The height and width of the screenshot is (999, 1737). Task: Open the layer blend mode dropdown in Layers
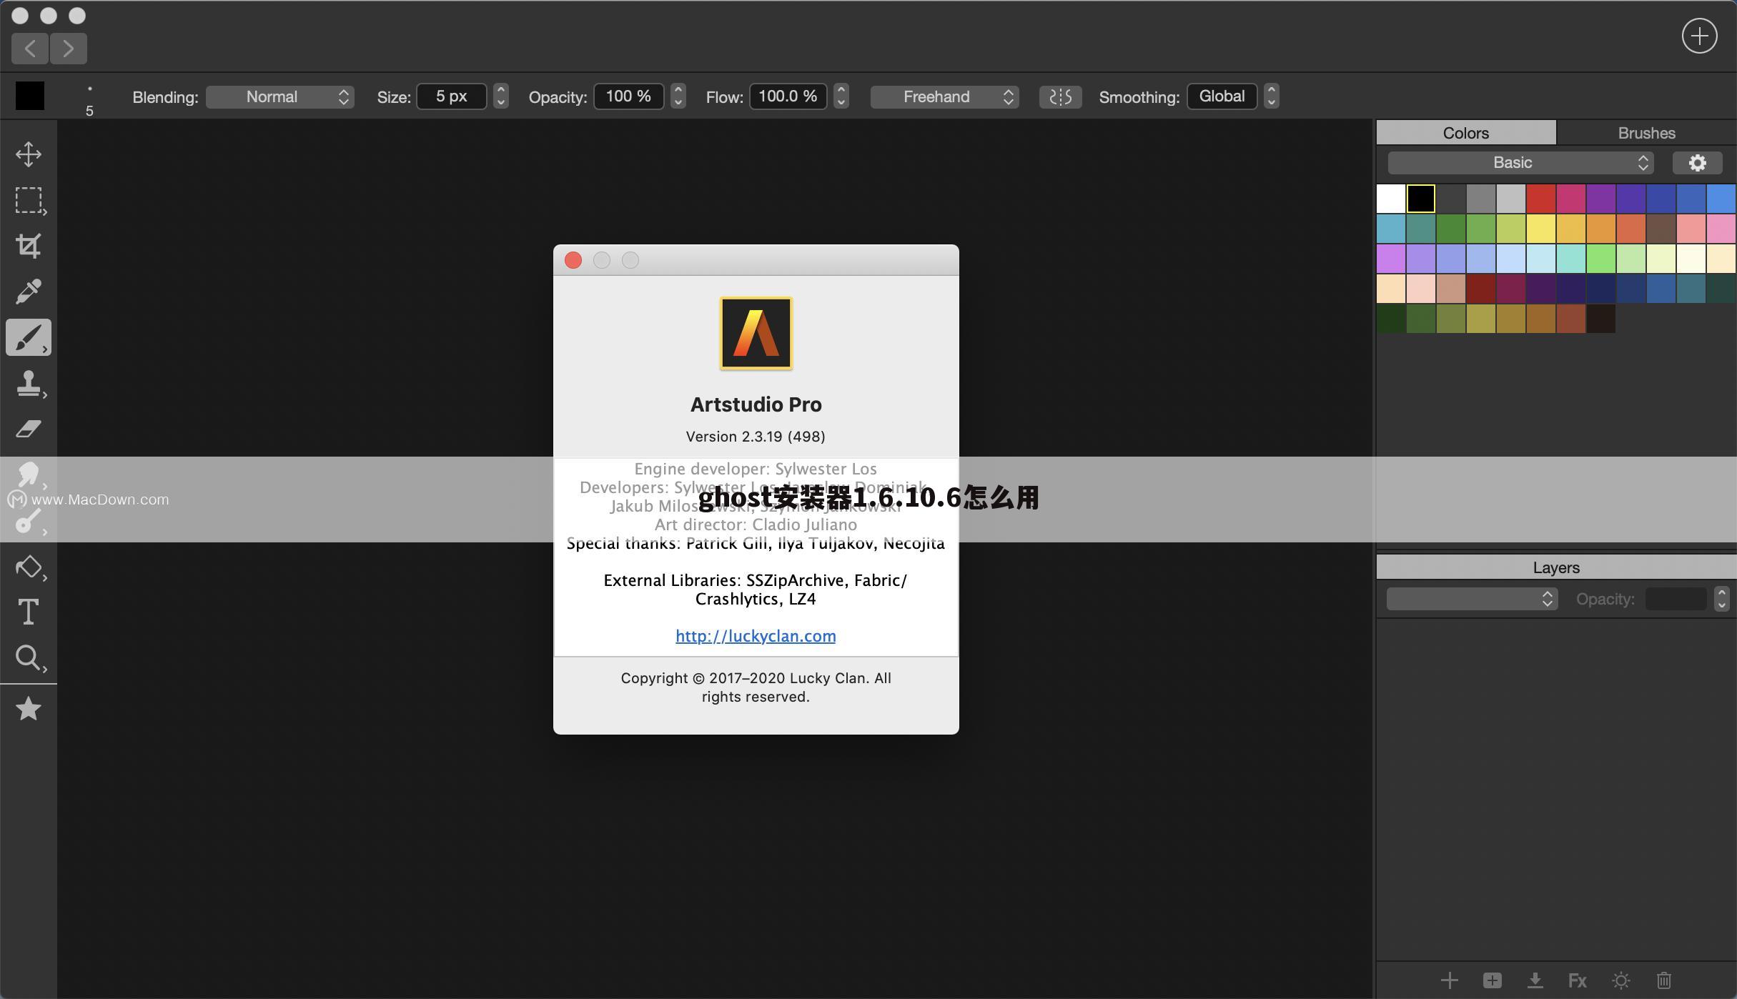[1472, 599]
